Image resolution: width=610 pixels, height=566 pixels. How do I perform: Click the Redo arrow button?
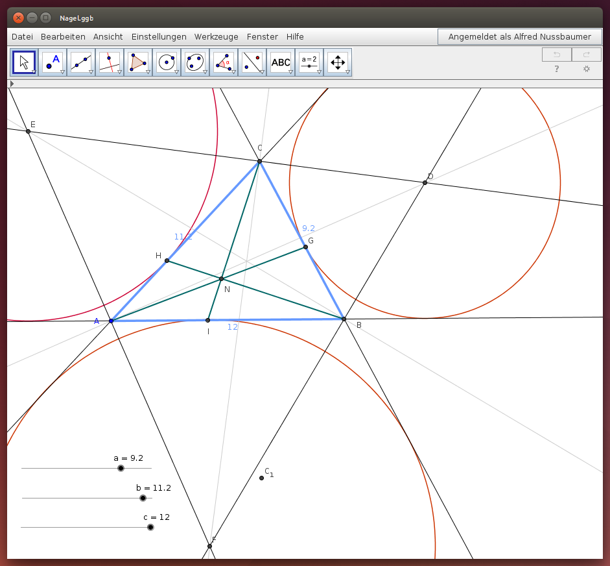pos(586,55)
